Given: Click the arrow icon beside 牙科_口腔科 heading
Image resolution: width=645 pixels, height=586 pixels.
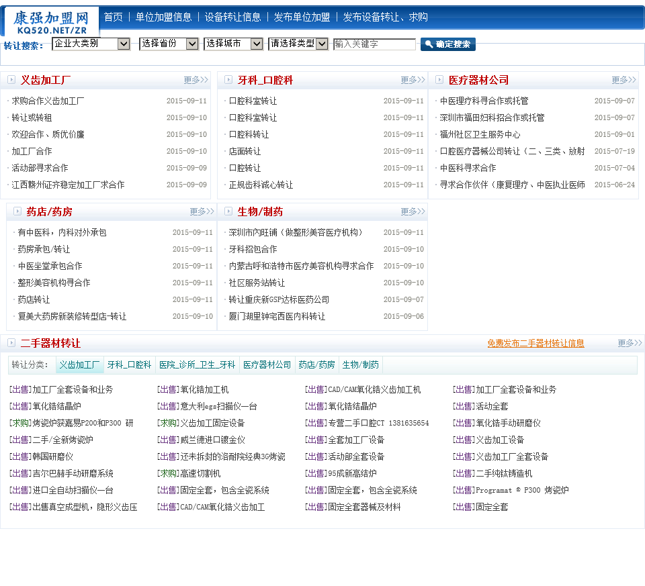Looking at the screenshot, I should (228, 80).
